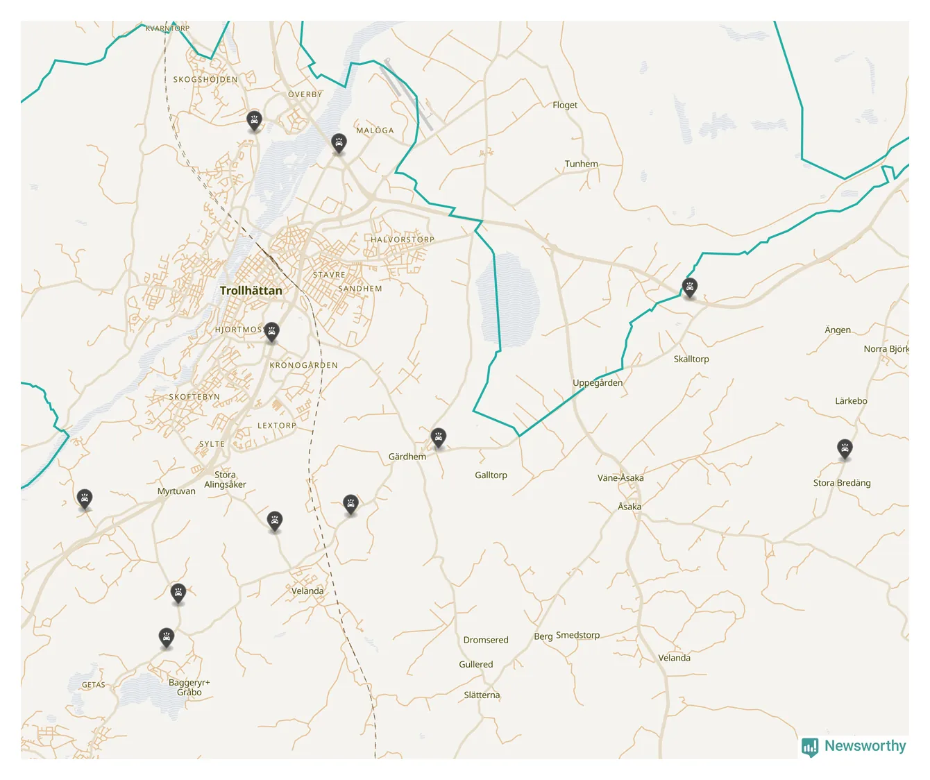930x780 pixels.
Task: Open the car marker at Hjortmossen
Action: click(271, 332)
